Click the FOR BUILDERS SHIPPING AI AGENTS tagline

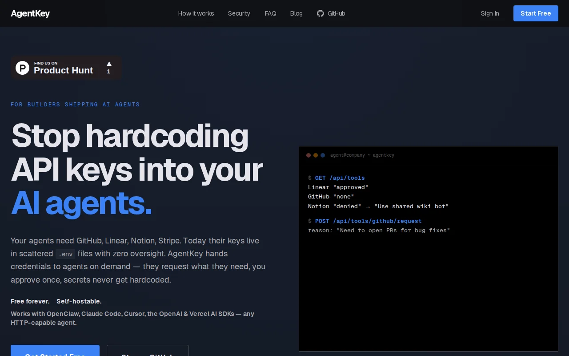(x=75, y=105)
